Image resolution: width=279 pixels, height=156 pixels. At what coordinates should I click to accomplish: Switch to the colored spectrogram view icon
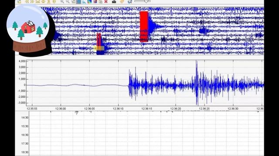(89, 2)
